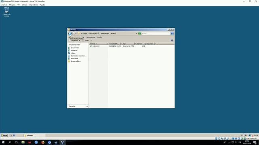259x145 pixels.
Task: Open VirtualBox Archivo menu
Action: tap(4, 5)
